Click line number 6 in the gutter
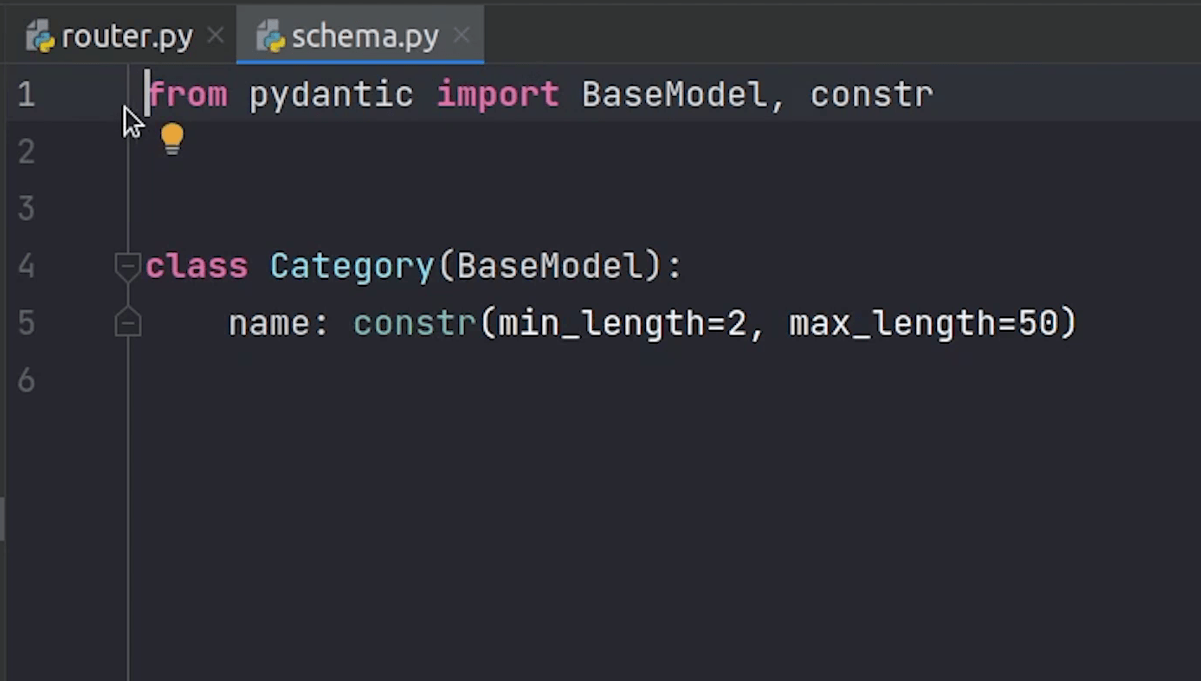Screen dimensions: 1201x681 point(26,380)
